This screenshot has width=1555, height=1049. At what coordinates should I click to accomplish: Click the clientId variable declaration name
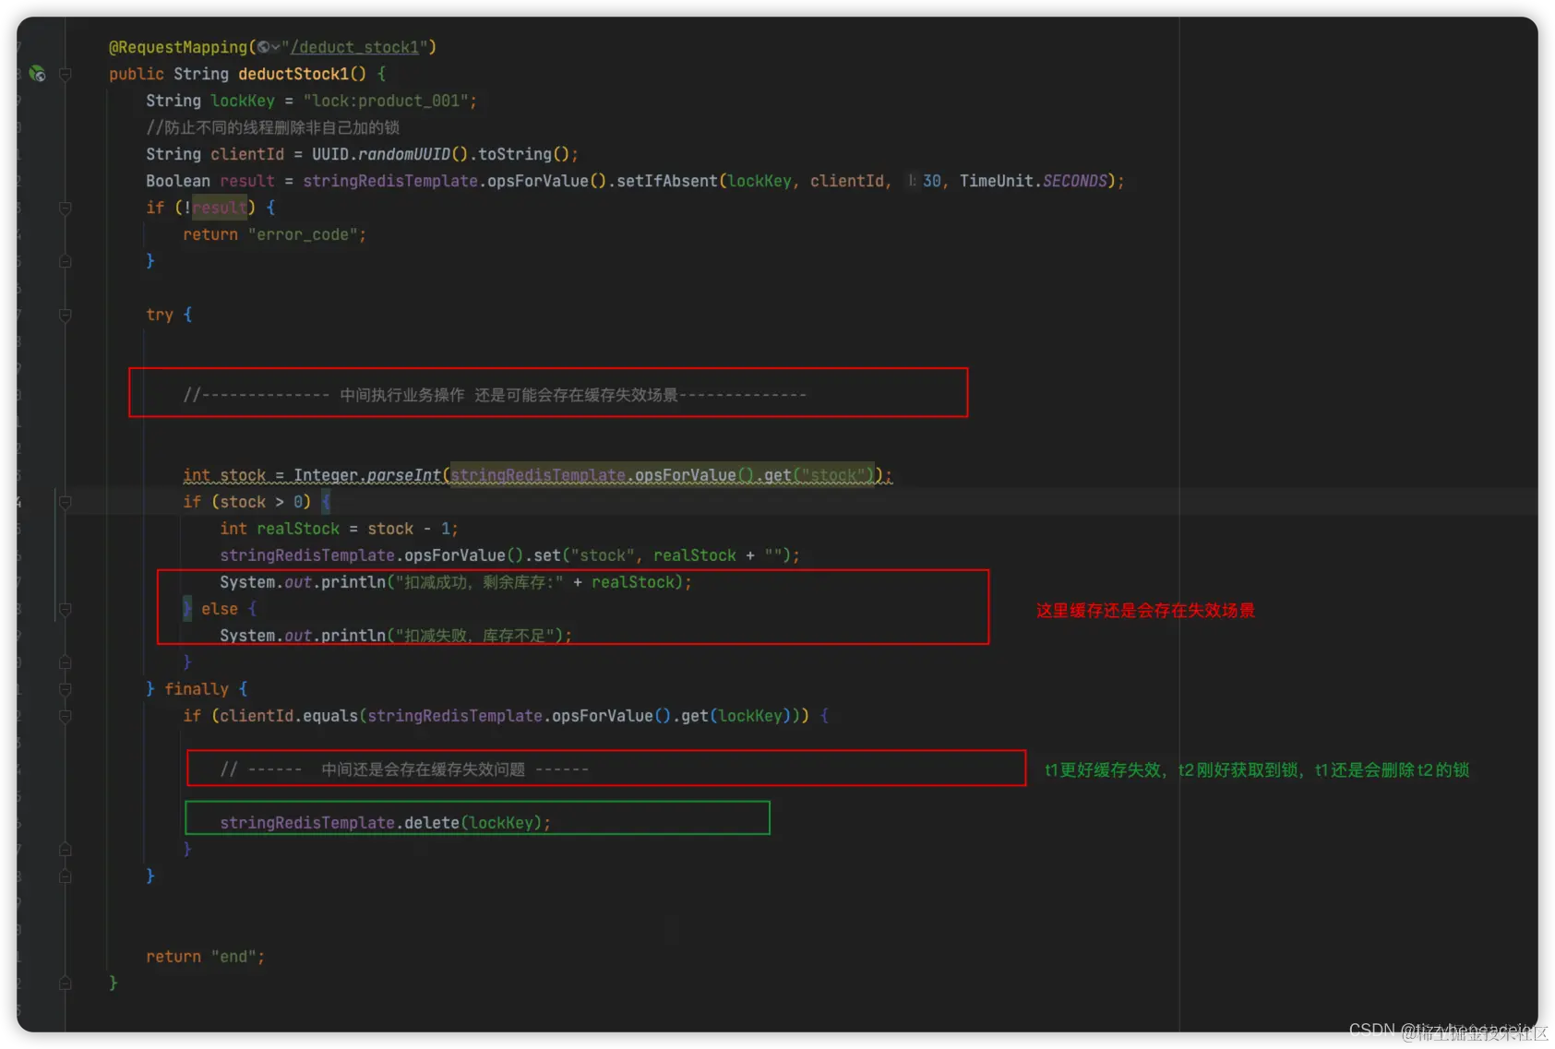click(x=247, y=154)
